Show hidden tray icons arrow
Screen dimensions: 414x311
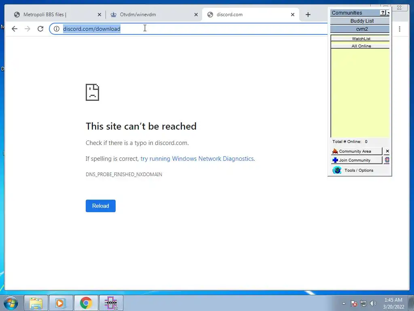click(344, 303)
